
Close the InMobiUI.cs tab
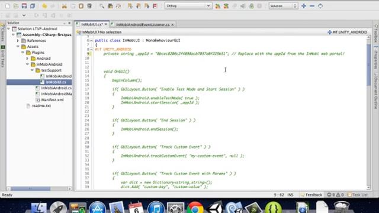pos(106,24)
